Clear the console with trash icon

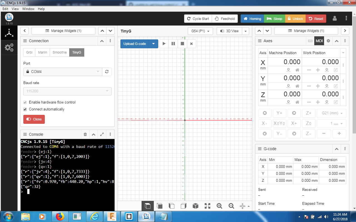(x=85, y=134)
